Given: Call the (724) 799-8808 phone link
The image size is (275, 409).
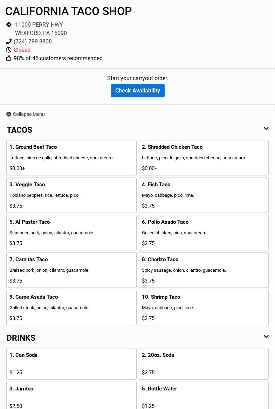Looking at the screenshot, I should pos(33,42).
